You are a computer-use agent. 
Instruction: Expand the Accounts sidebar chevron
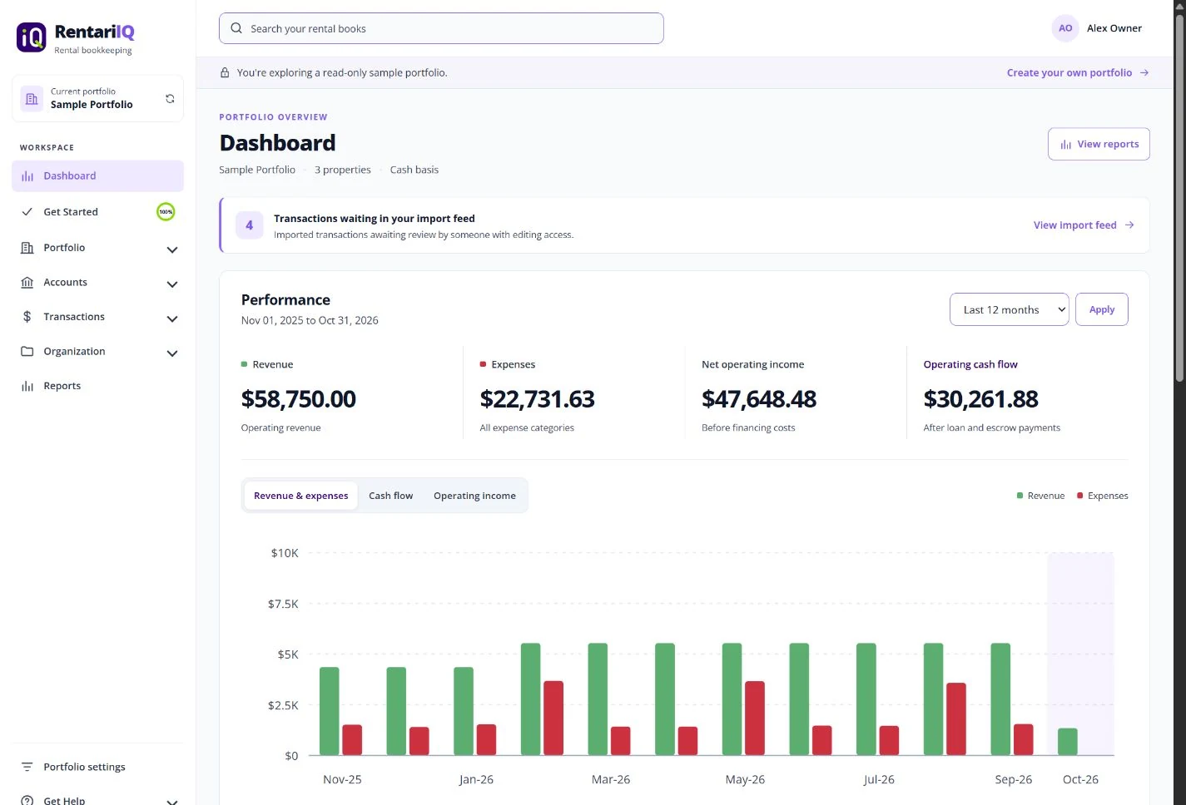(x=172, y=284)
